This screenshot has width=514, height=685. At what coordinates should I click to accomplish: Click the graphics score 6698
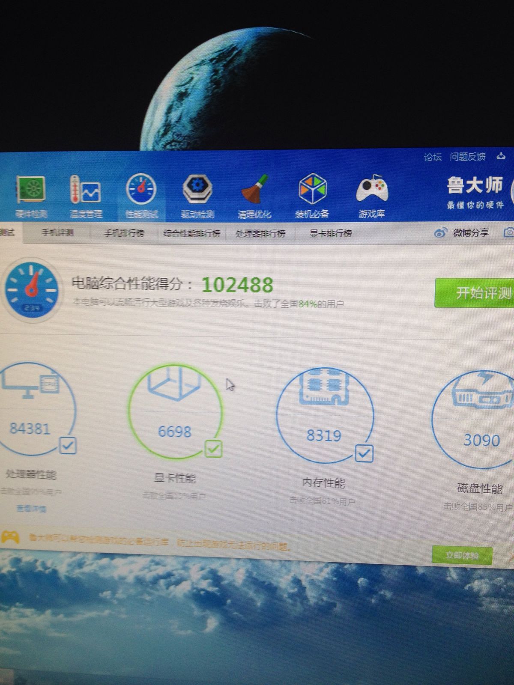174,431
